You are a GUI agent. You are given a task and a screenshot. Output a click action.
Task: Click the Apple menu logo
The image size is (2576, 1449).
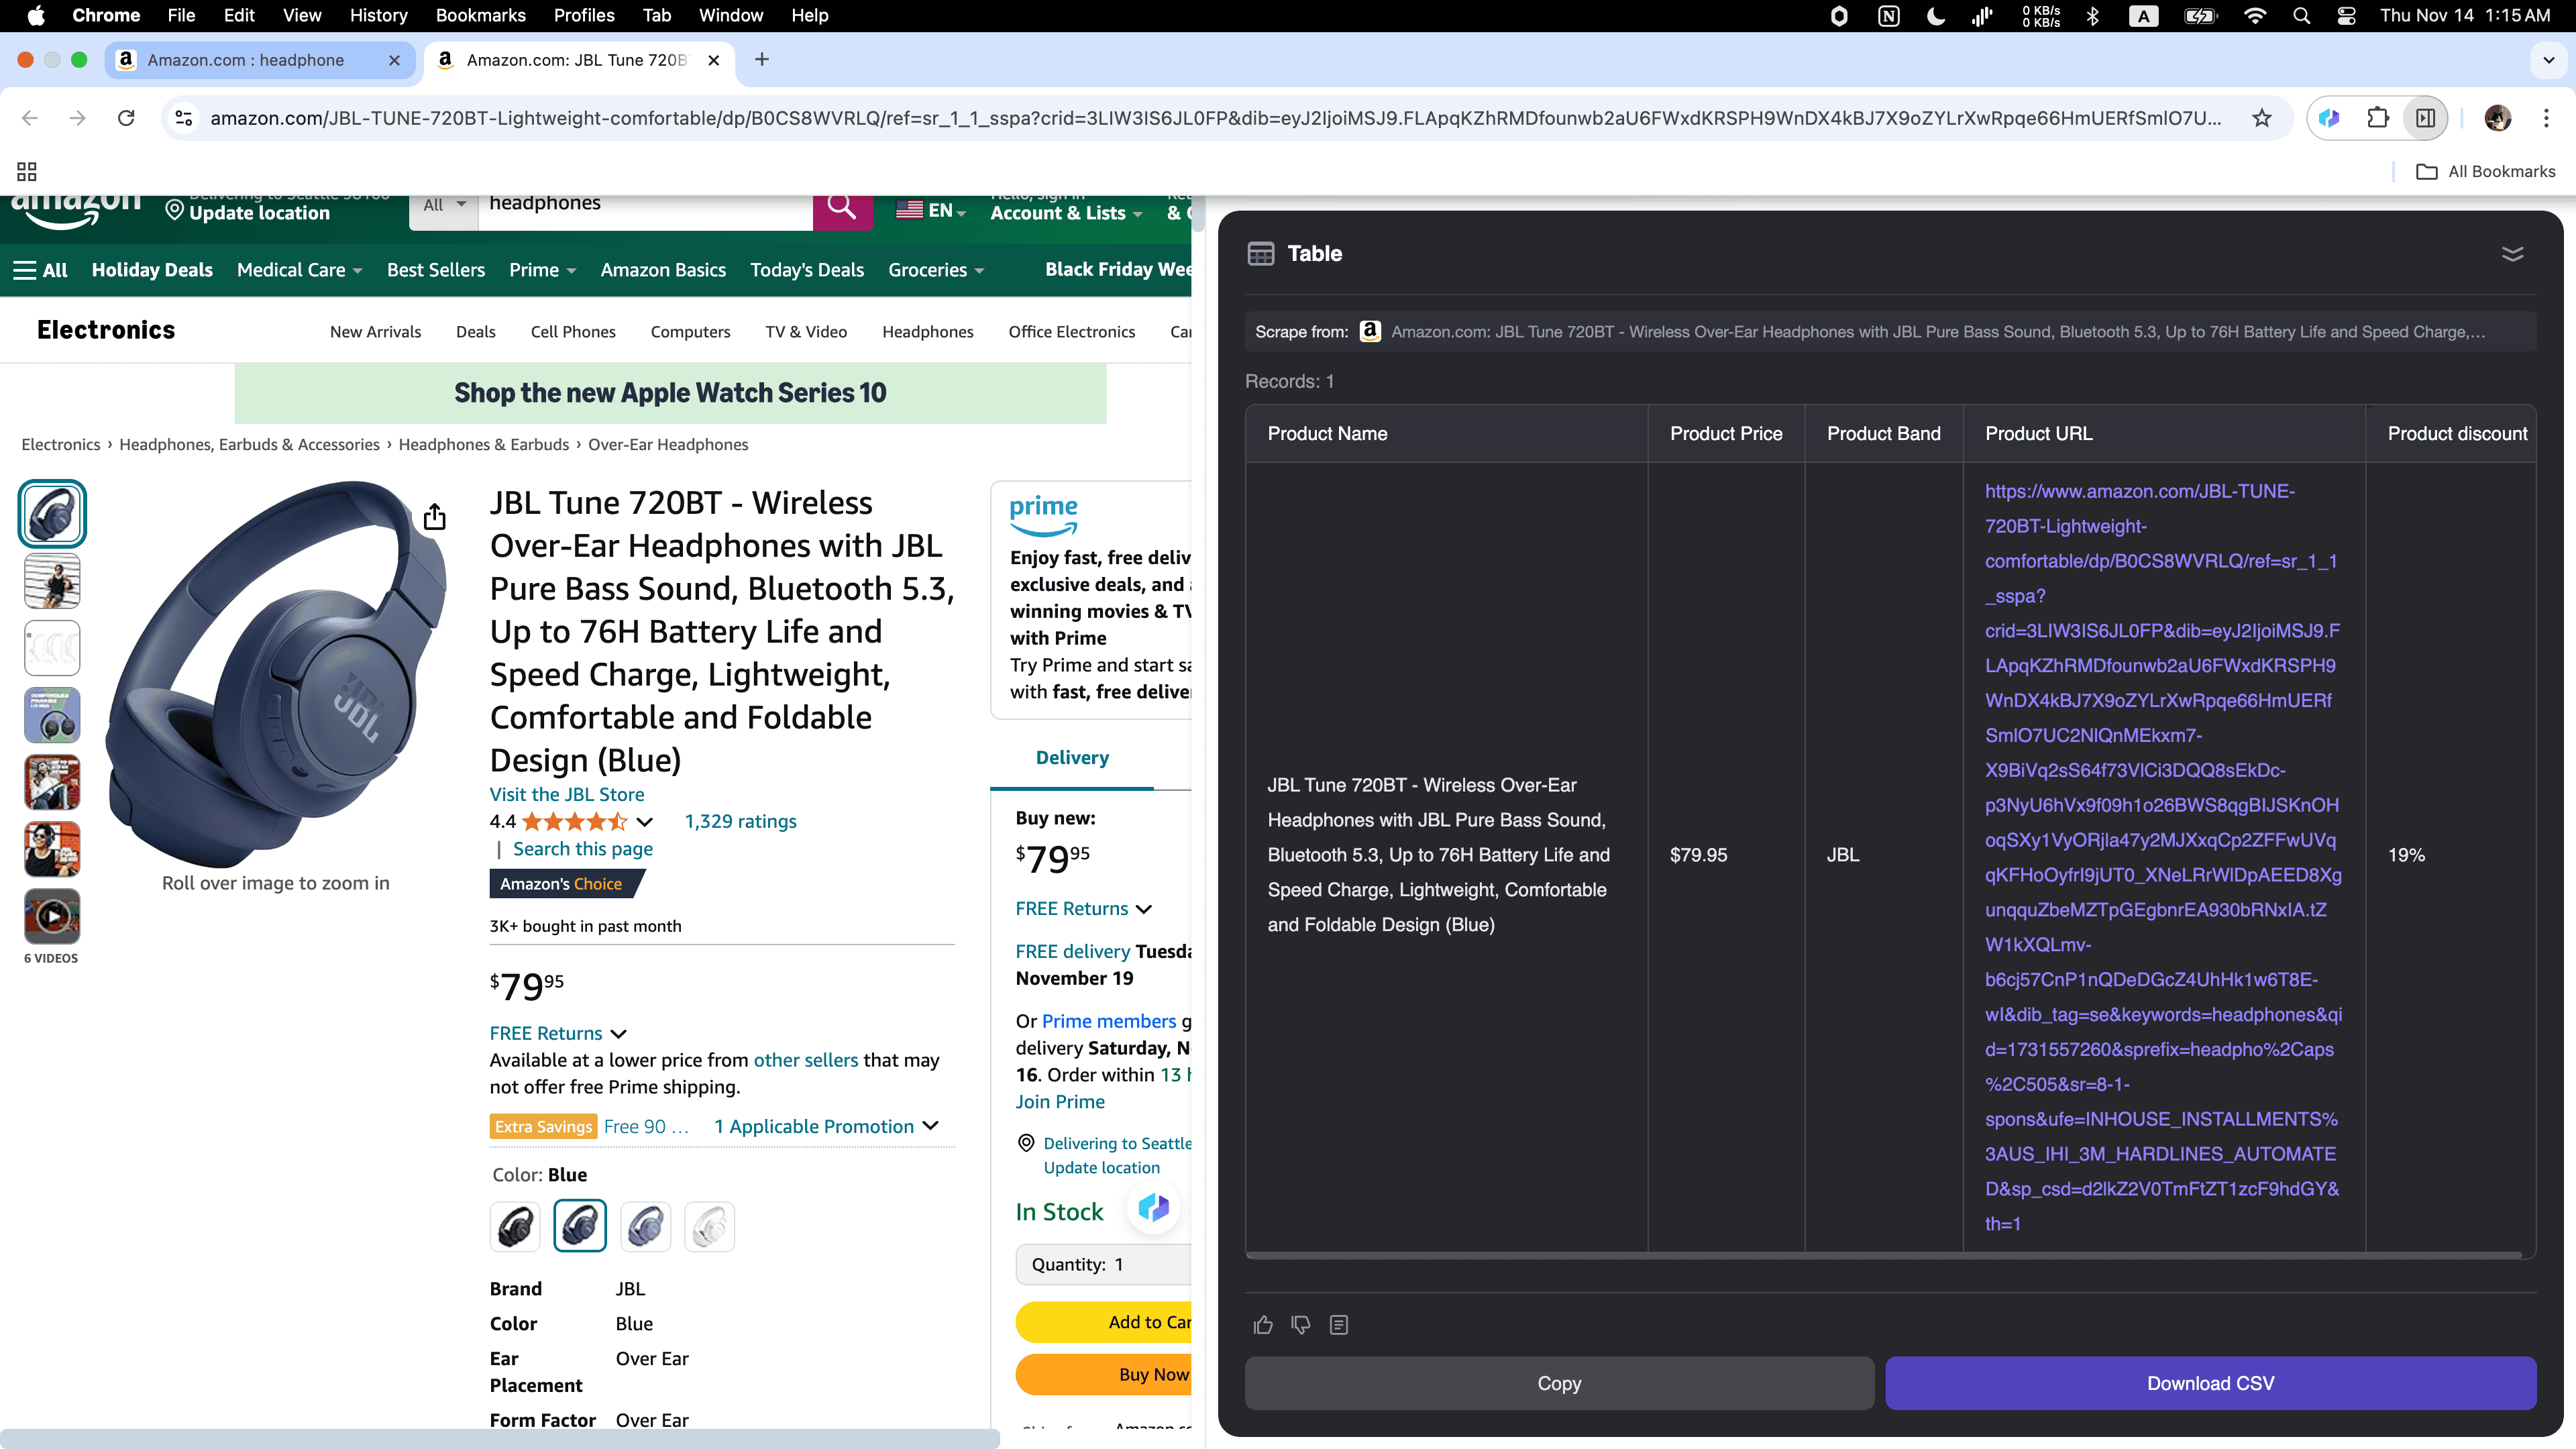[36, 16]
